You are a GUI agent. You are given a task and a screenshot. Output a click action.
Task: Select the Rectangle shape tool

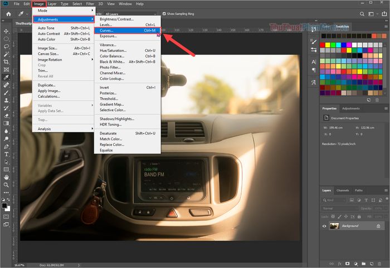click(6, 170)
